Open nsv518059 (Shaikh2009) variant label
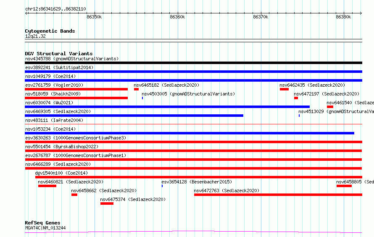This screenshot has width=374, height=237. click(x=53, y=94)
